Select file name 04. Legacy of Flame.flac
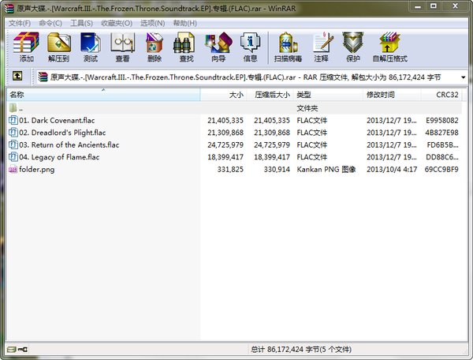The image size is (473, 360). (59, 157)
